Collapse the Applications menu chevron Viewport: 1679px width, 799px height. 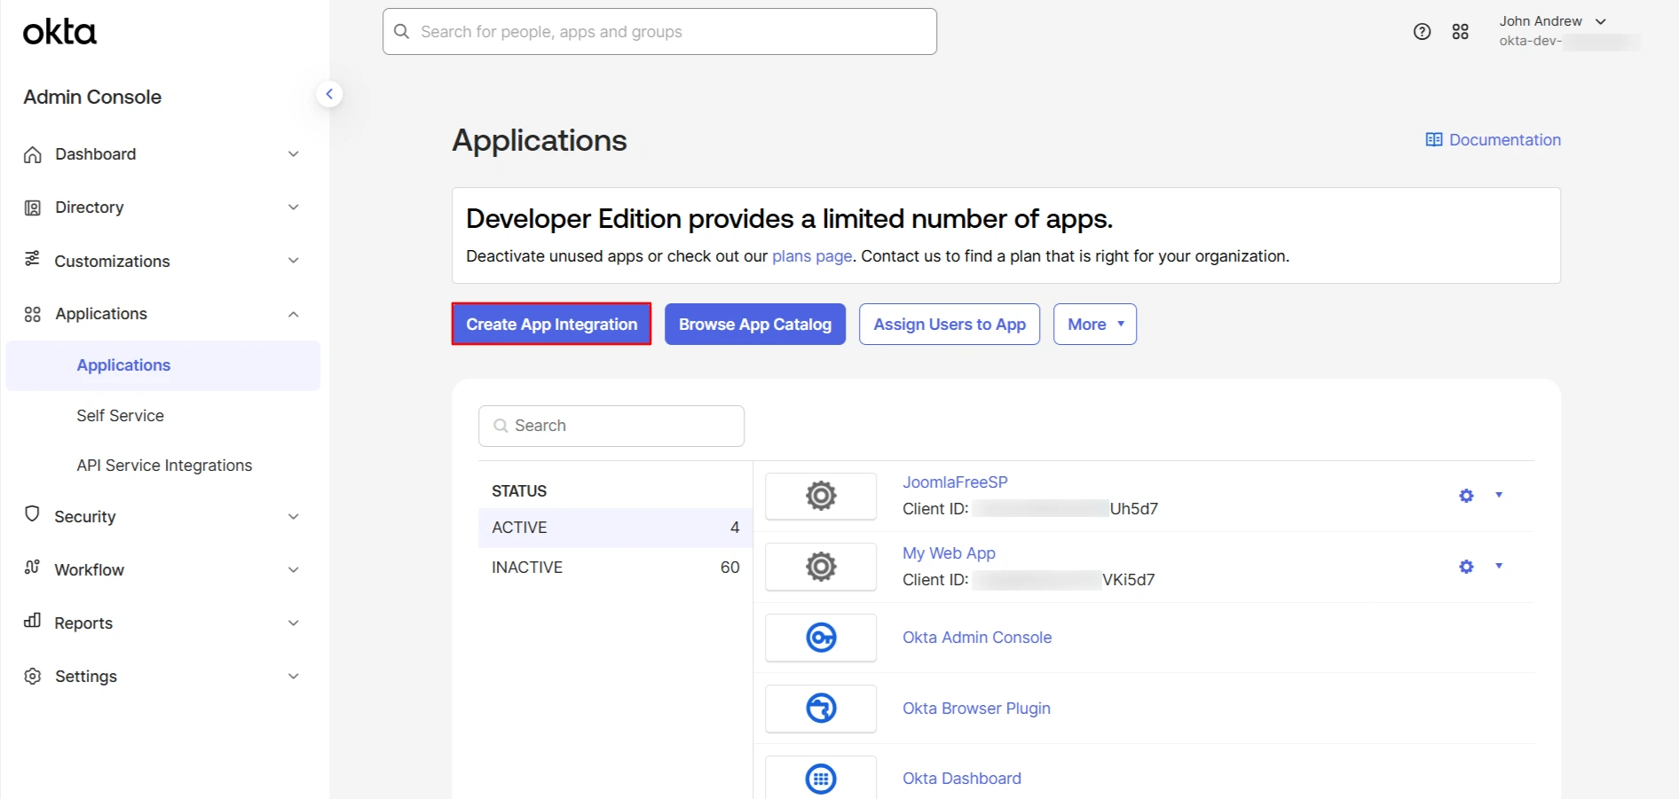(x=294, y=314)
